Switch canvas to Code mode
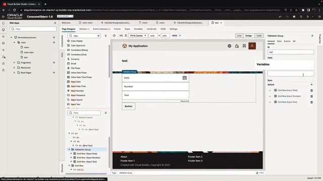 point(259,36)
